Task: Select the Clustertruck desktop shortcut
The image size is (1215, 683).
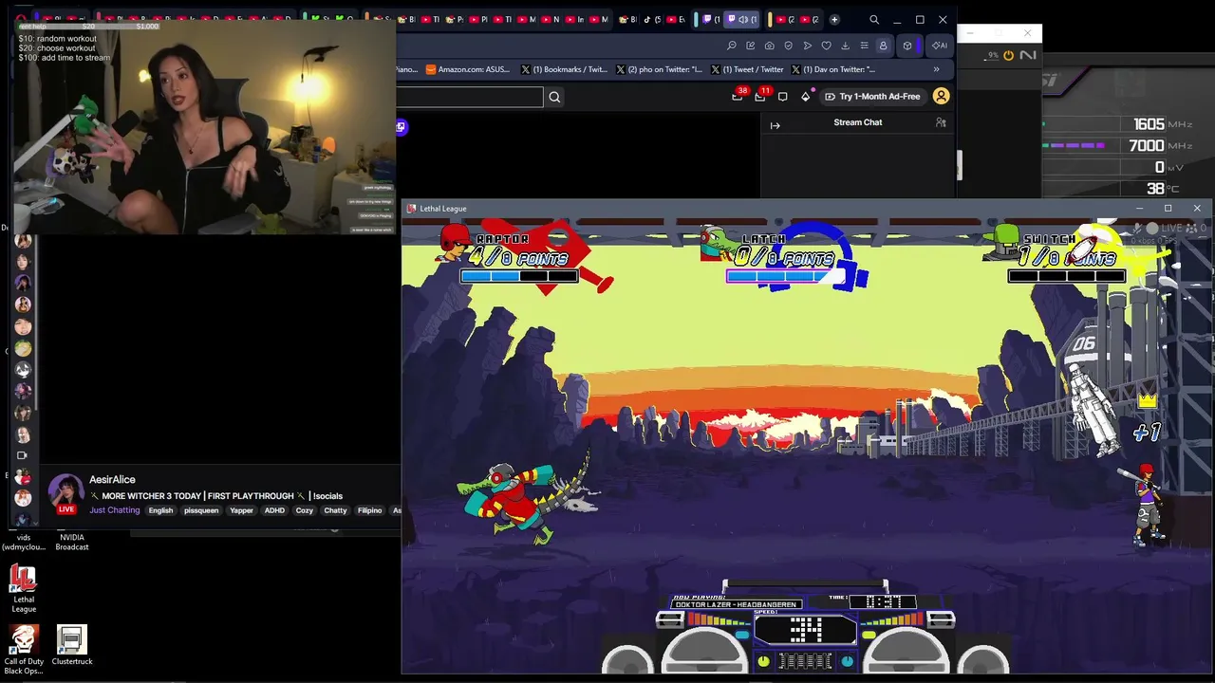Action: [x=72, y=645]
